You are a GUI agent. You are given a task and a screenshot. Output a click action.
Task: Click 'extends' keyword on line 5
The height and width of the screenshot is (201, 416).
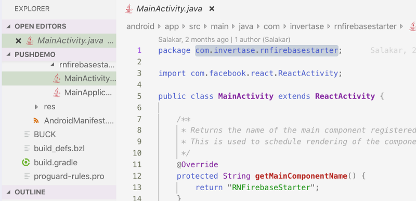pyautogui.click(x=294, y=96)
